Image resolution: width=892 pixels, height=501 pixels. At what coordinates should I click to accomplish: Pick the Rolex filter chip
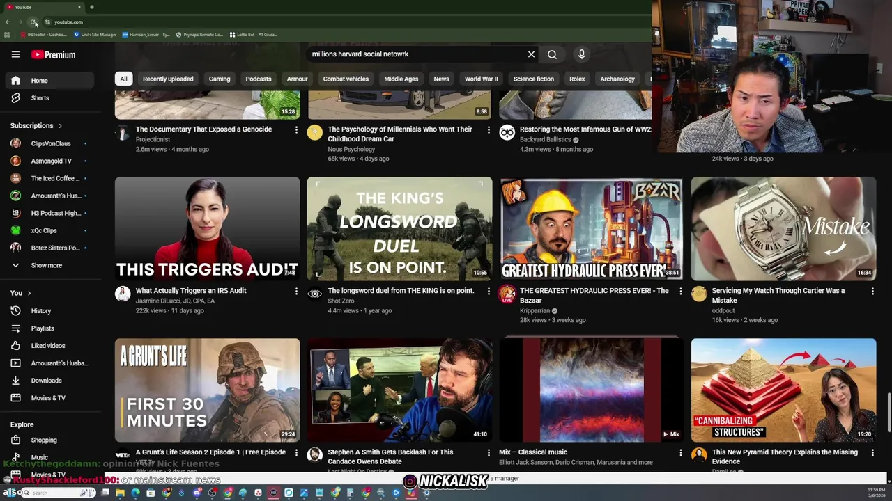(577, 79)
